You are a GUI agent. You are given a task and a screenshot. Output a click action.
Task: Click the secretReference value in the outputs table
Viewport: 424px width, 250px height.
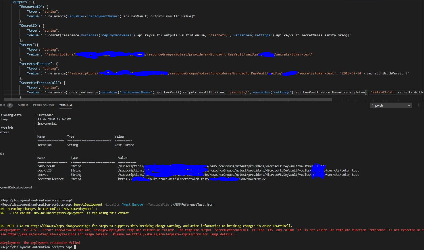[192, 179]
